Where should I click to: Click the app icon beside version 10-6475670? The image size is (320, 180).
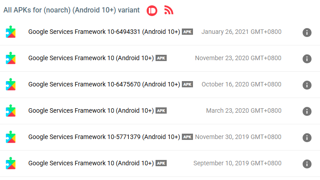(10, 85)
